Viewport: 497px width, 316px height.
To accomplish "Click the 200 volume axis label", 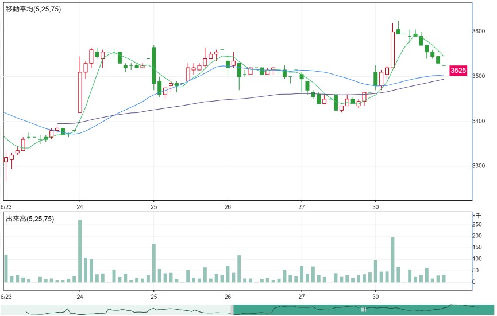I will (x=477, y=236).
